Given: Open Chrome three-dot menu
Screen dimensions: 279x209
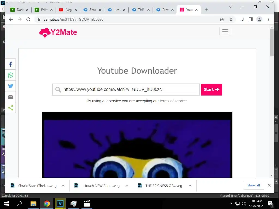Looking at the screenshot, I should pos(268,19).
